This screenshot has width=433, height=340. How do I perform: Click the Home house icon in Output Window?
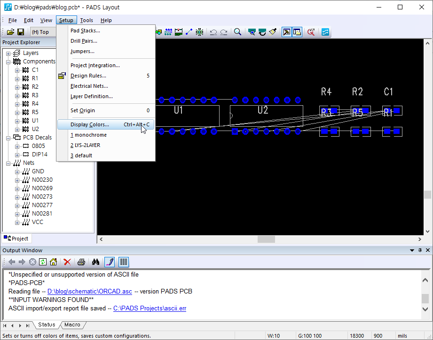click(53, 262)
